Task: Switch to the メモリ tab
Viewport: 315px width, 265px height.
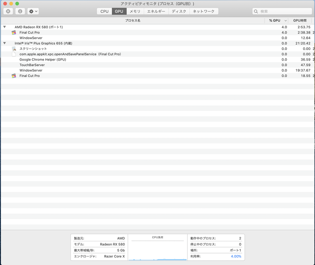Action: 135,11
